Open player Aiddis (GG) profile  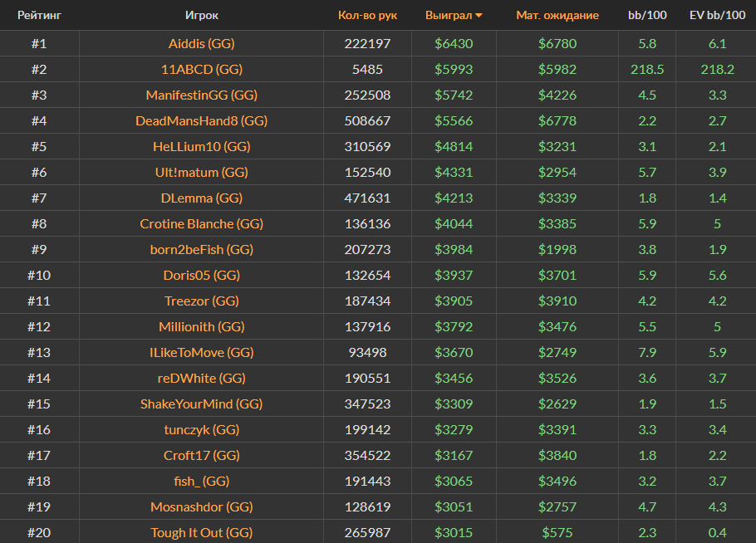pos(201,43)
